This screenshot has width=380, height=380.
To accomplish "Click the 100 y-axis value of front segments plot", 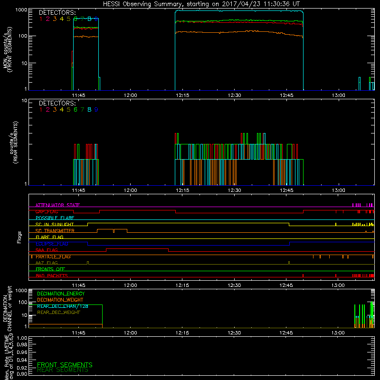I will click(x=23, y=36).
